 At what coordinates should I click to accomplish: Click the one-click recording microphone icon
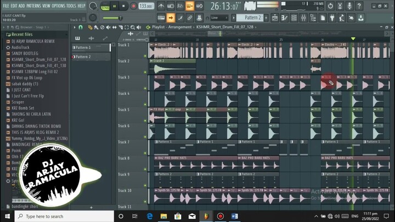pyautogui.click(x=349, y=6)
